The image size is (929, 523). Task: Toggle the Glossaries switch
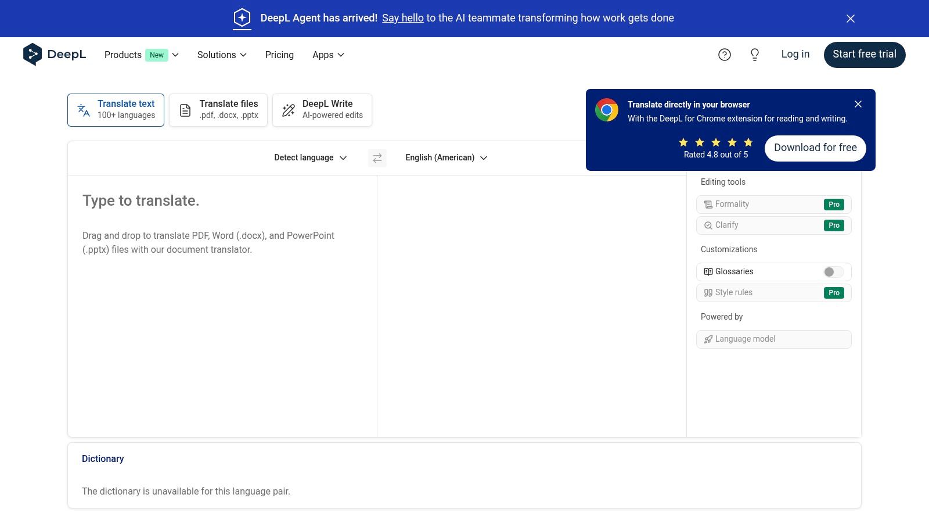click(833, 272)
